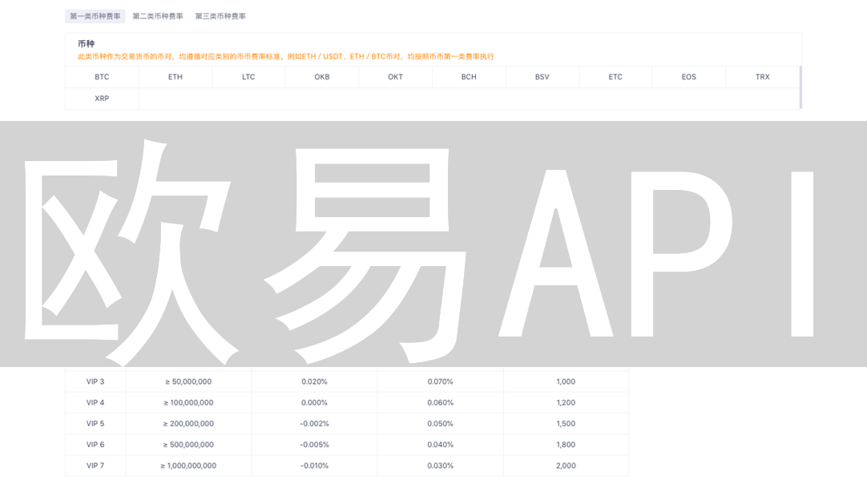The width and height of the screenshot is (867, 488).
Task: Select the 0.030% taker fee value
Action: [x=440, y=466]
